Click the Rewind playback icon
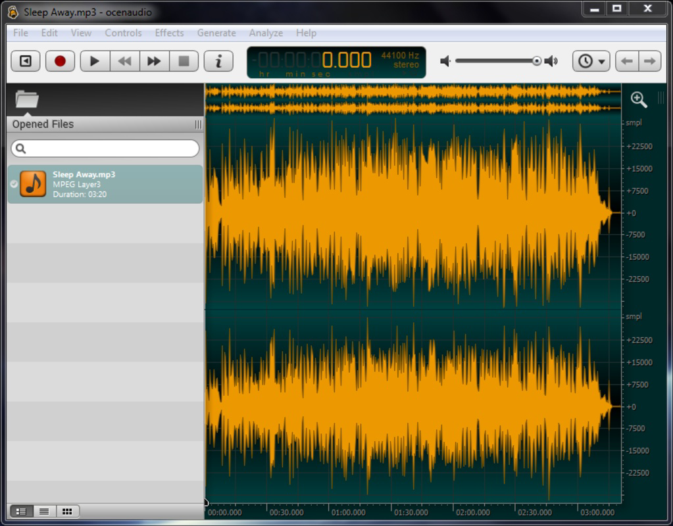673x526 pixels. 124,60
